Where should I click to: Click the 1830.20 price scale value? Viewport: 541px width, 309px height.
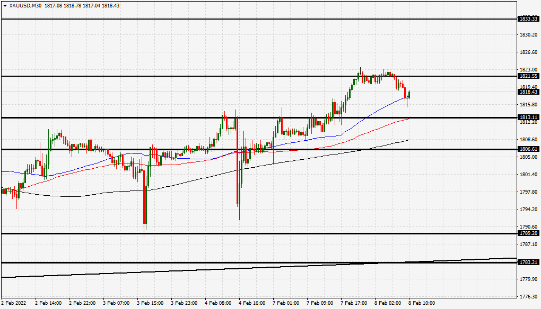point(529,35)
